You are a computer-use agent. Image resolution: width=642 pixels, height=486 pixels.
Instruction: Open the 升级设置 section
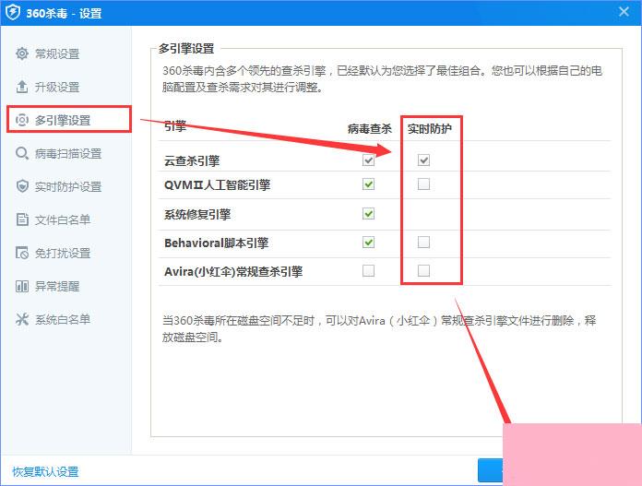click(x=57, y=87)
